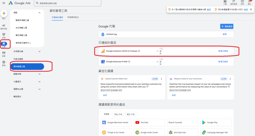Click the Google Hotel Center icon
Image resolution: width=255 pixels, height=136 pixels.
pos(137,132)
